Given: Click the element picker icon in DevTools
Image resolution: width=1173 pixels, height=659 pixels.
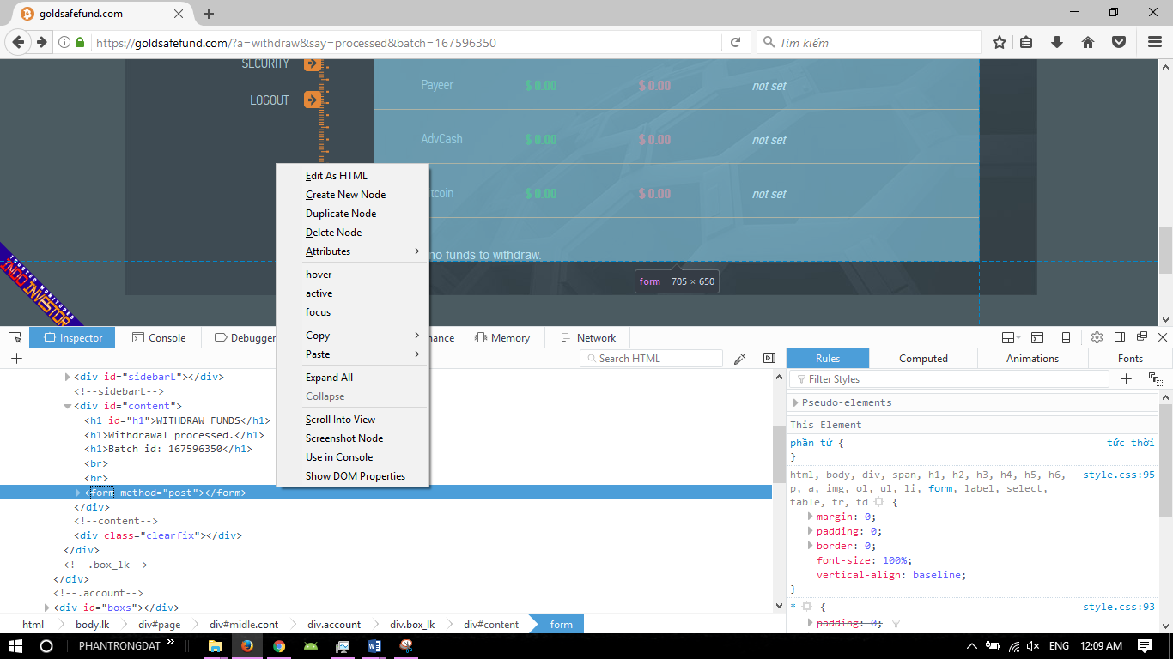Looking at the screenshot, I should [x=15, y=337].
